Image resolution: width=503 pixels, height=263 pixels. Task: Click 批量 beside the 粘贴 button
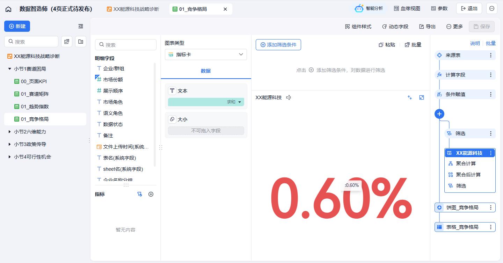[413, 45]
